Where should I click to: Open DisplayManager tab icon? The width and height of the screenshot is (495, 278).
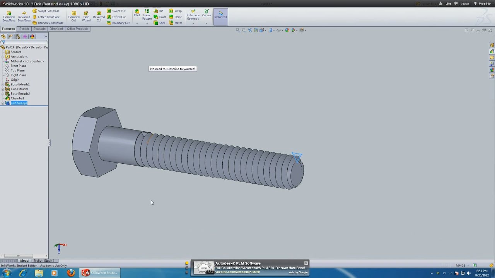pos(32,37)
